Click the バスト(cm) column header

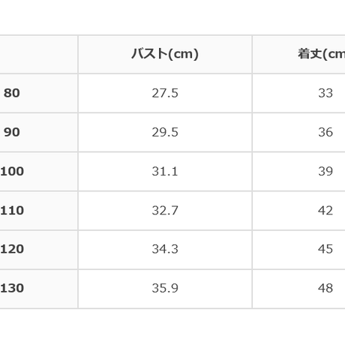click(x=165, y=54)
